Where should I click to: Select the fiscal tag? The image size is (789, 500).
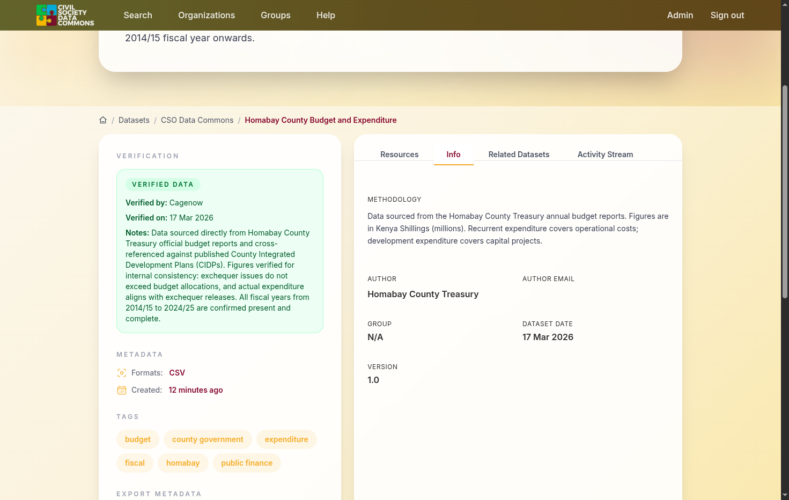pos(135,463)
